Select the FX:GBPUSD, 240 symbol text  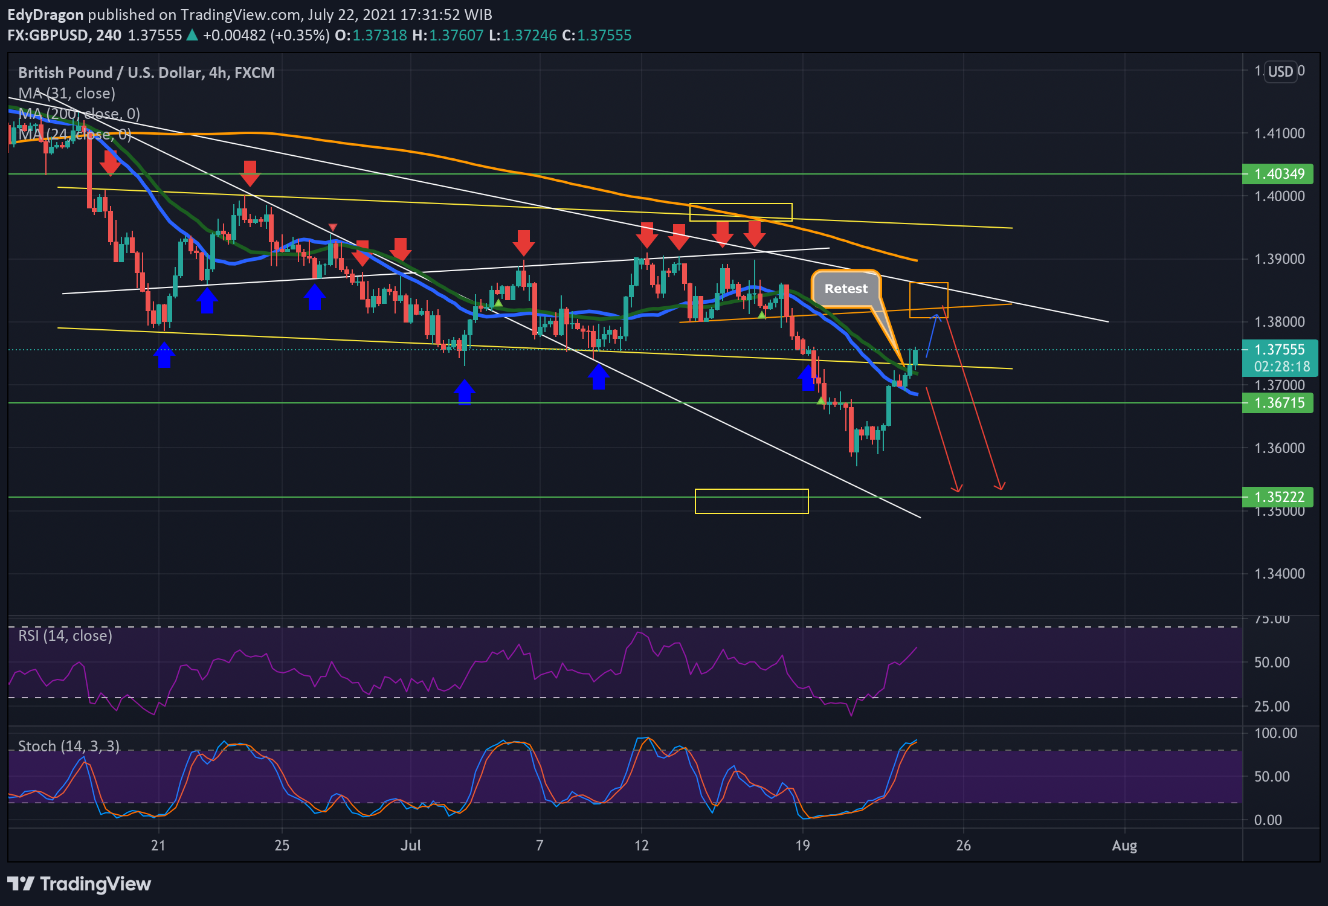tap(64, 35)
